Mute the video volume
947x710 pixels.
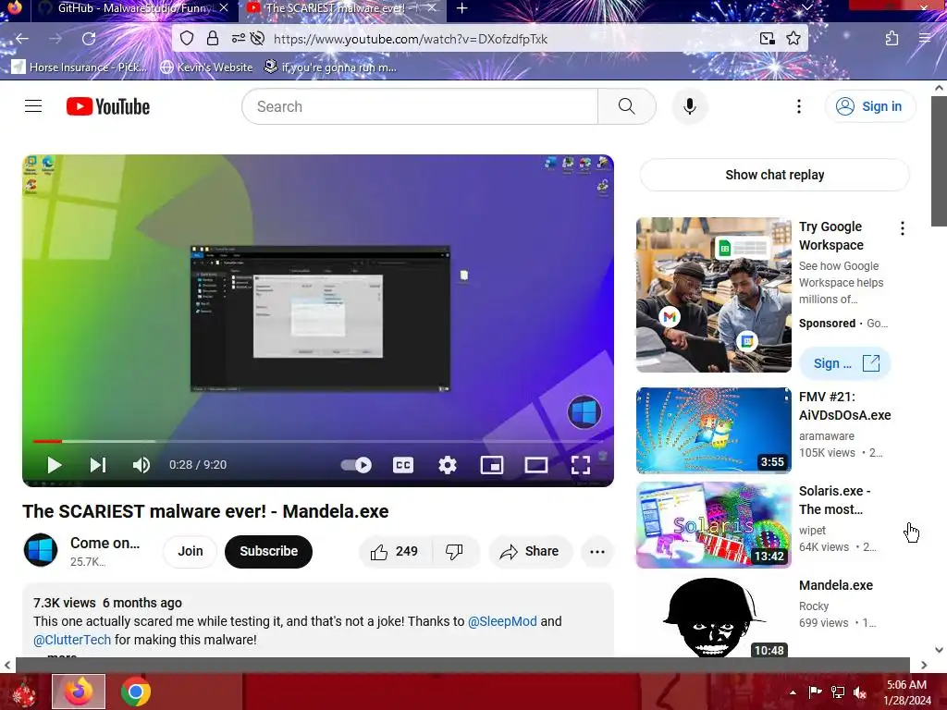[141, 465]
